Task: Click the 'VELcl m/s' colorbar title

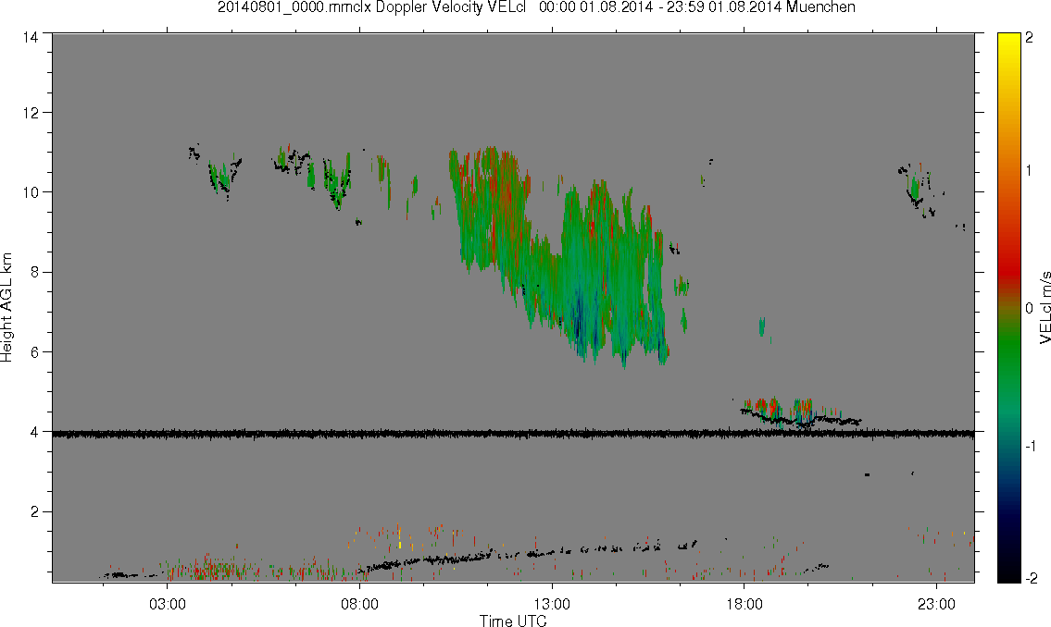Action: tap(1045, 308)
